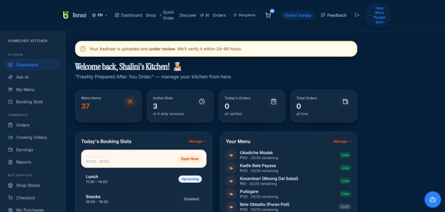
Task: Click Bele Obbattu (Puran Poli) item name
Action: (x=264, y=204)
